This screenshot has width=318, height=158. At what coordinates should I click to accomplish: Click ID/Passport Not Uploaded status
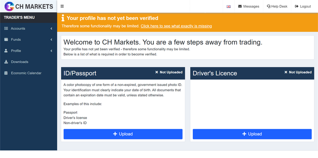coord(169,72)
